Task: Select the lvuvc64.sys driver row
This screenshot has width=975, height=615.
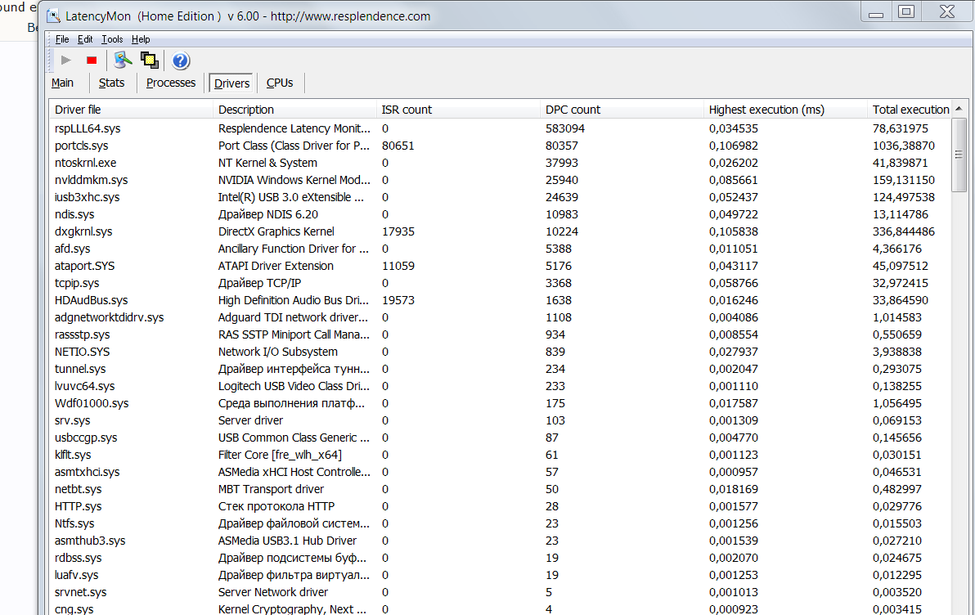Action: tap(501, 386)
